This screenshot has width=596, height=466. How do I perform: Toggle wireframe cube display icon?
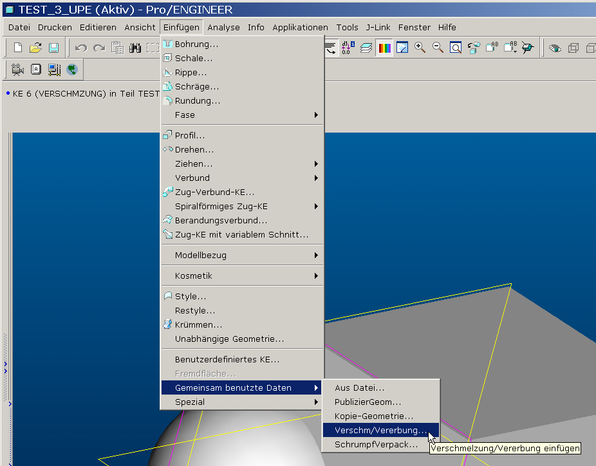click(573, 48)
